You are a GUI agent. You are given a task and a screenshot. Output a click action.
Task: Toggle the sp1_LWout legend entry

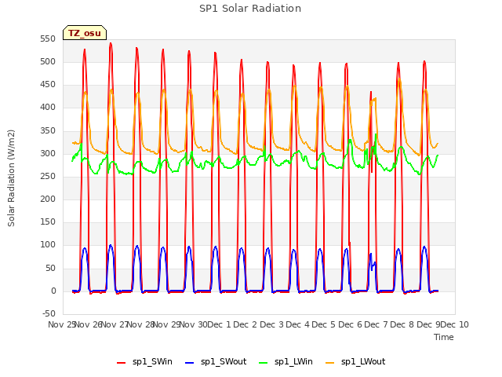[x=355, y=362]
